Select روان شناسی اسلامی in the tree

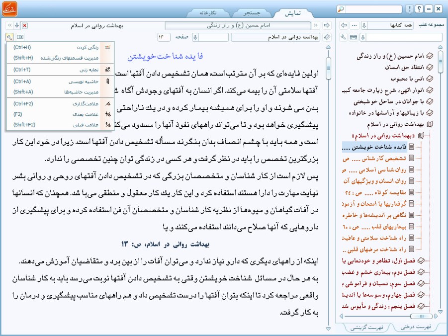[x=374, y=169]
